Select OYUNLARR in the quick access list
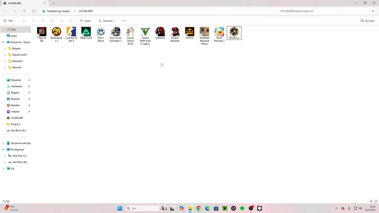The height and width of the screenshot is (213, 379). pos(16,118)
